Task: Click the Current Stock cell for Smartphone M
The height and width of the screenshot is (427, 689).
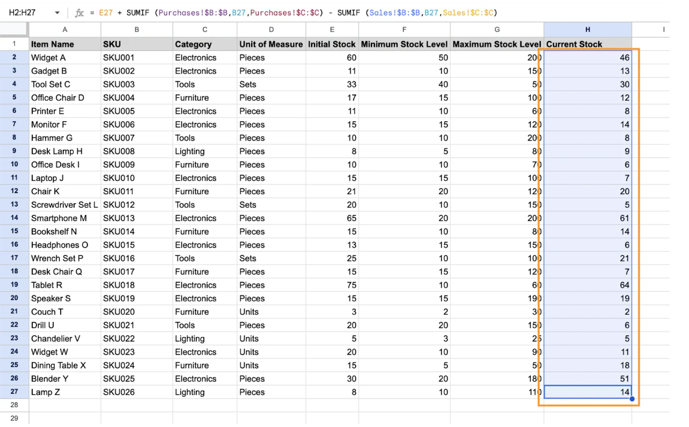Action: click(x=588, y=218)
